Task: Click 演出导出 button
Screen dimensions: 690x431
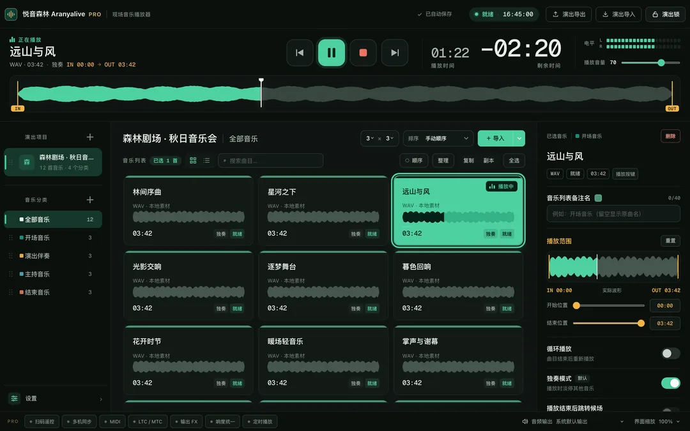Action: 569,14
